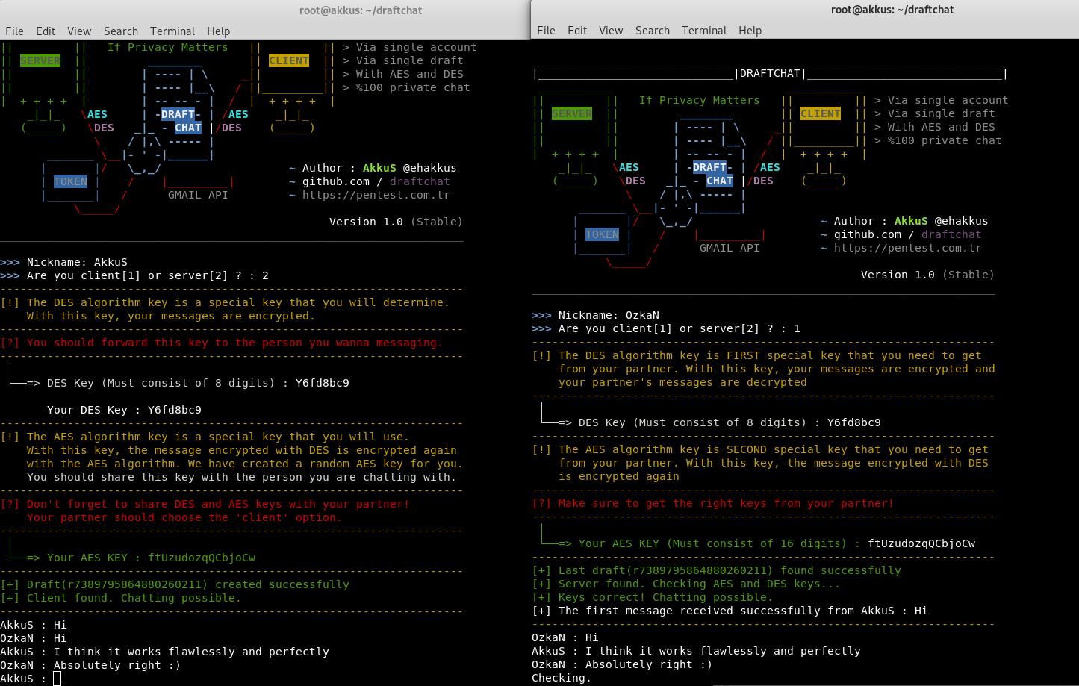The width and height of the screenshot is (1079, 686).
Task: Click 'Keys correct! Chatting possible.' line
Action: tap(665, 597)
